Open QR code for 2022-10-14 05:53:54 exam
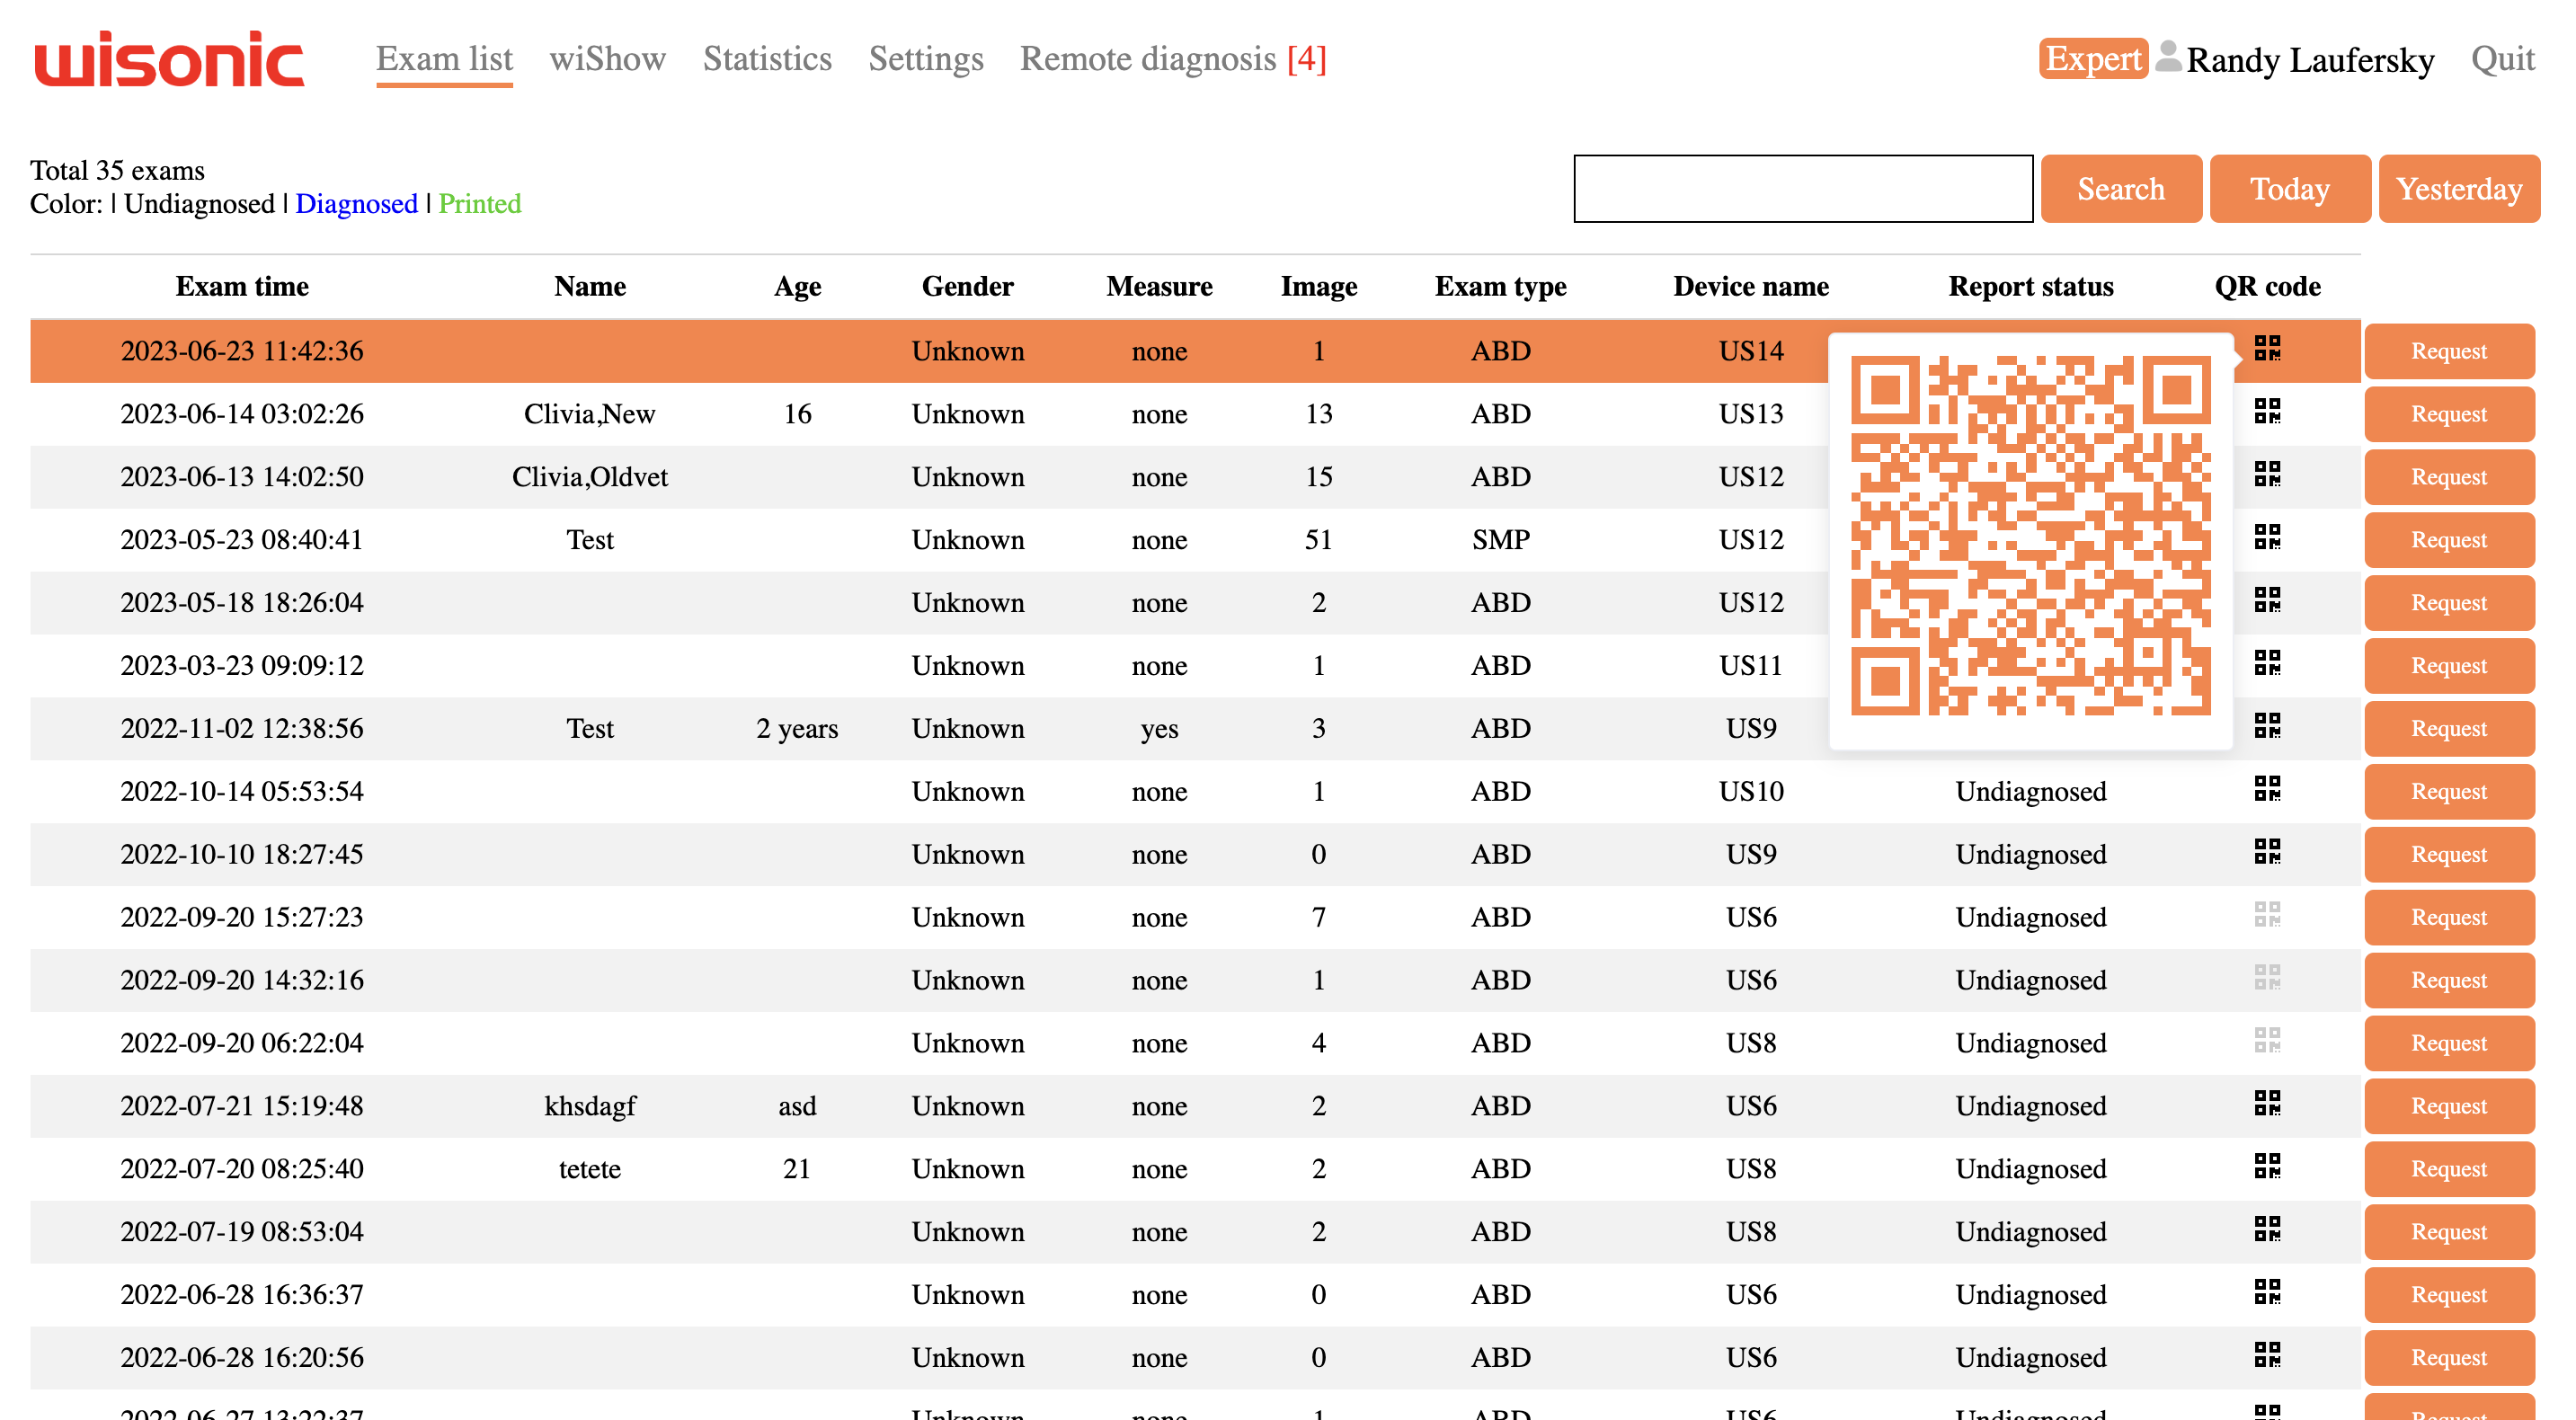The height and width of the screenshot is (1420, 2576). point(2266,789)
